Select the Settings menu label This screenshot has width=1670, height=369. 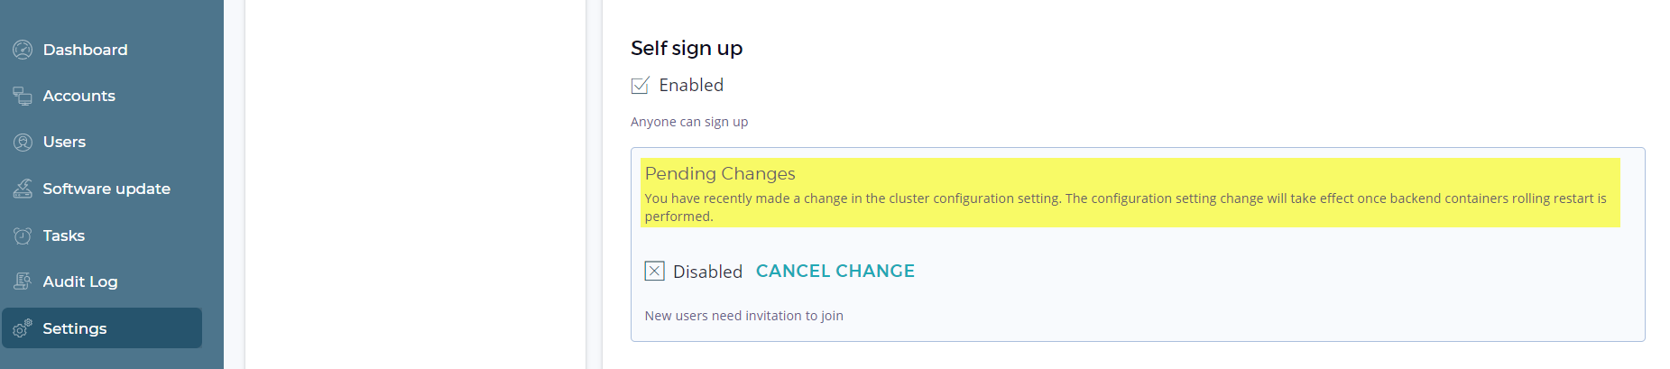pos(74,328)
